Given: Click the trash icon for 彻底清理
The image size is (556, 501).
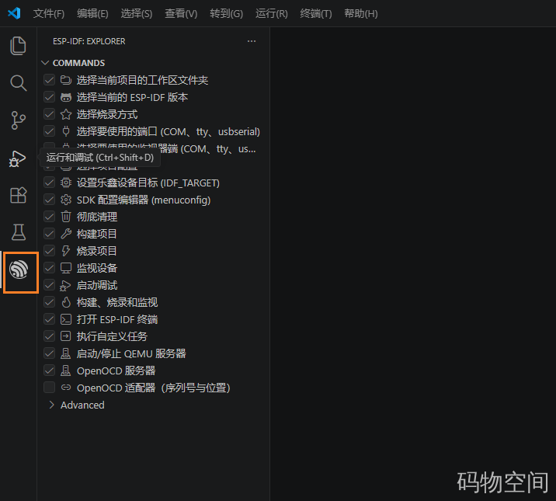Looking at the screenshot, I should [x=65, y=217].
